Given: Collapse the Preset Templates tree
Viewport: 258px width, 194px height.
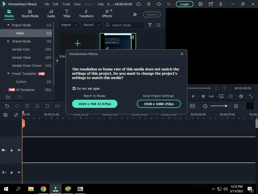Looking at the screenshot, I should point(8,74).
